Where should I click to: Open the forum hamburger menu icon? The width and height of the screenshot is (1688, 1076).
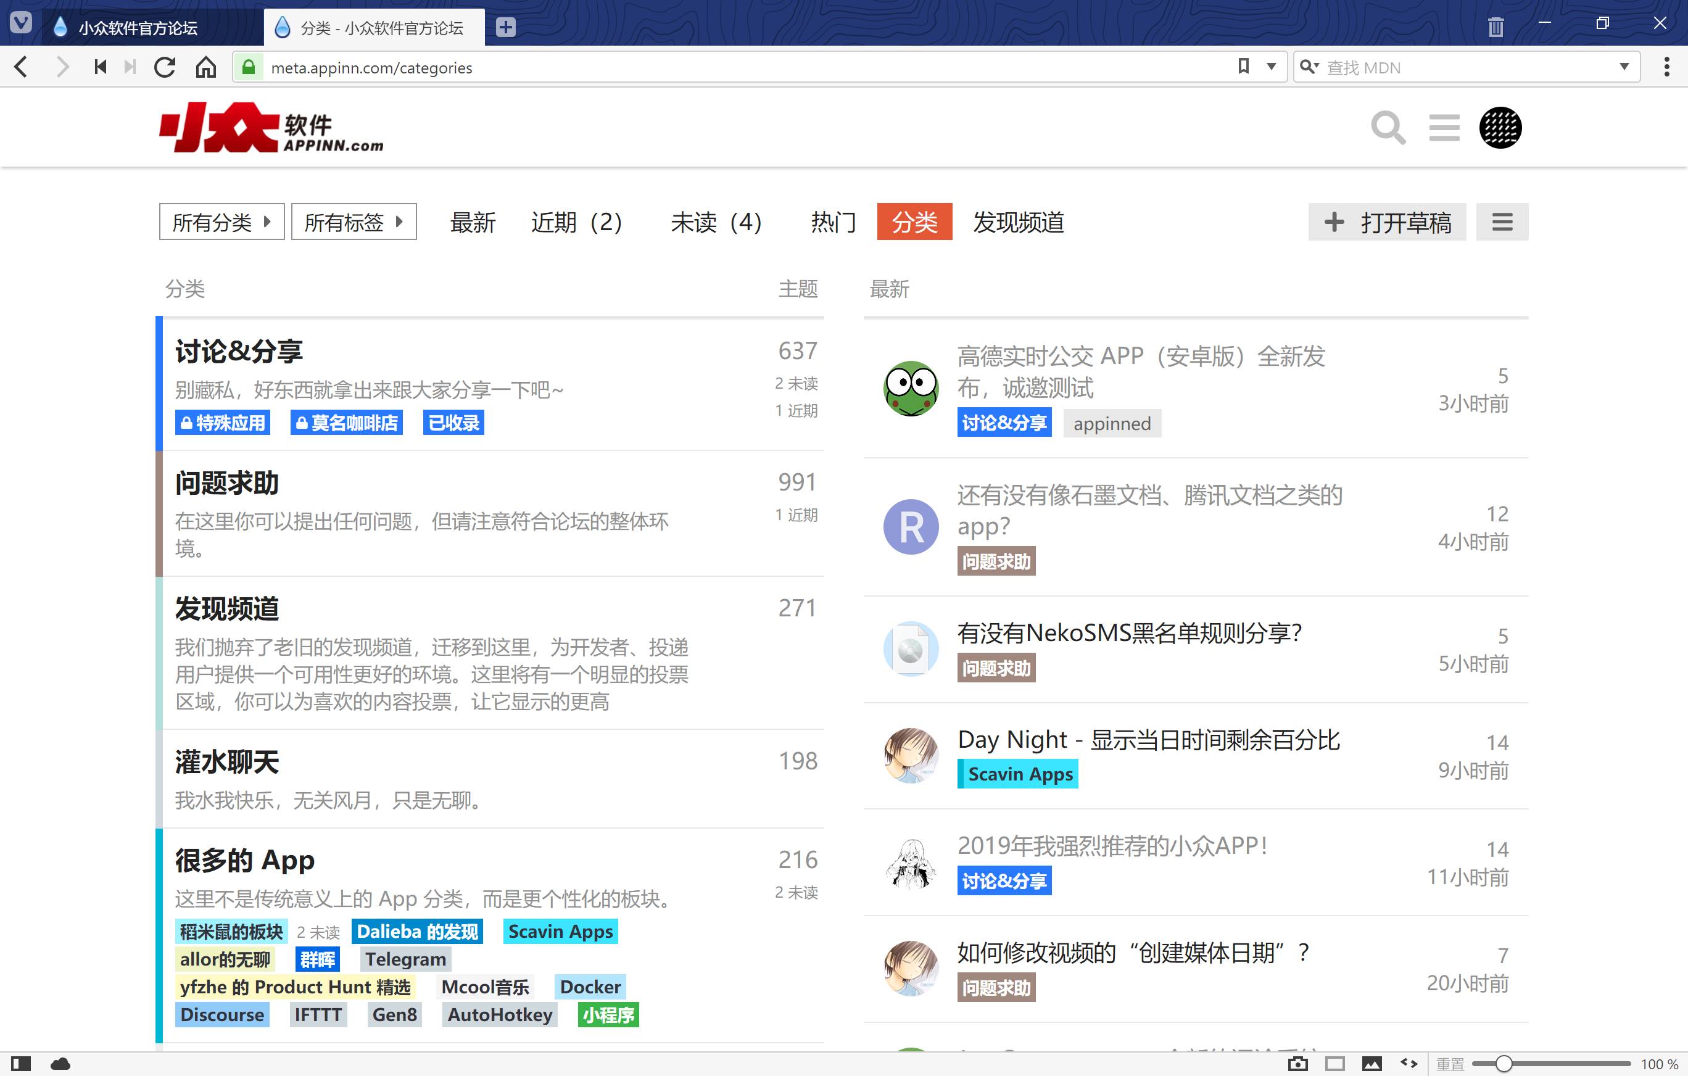click(x=1444, y=128)
